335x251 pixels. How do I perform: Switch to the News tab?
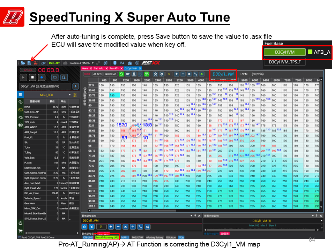coord(85,68)
